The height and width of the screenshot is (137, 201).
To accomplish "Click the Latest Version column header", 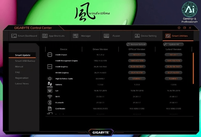I will pos(173,49).
